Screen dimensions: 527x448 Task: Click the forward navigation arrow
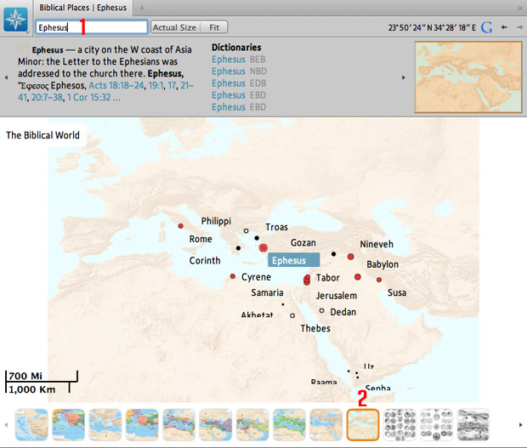[519, 27]
